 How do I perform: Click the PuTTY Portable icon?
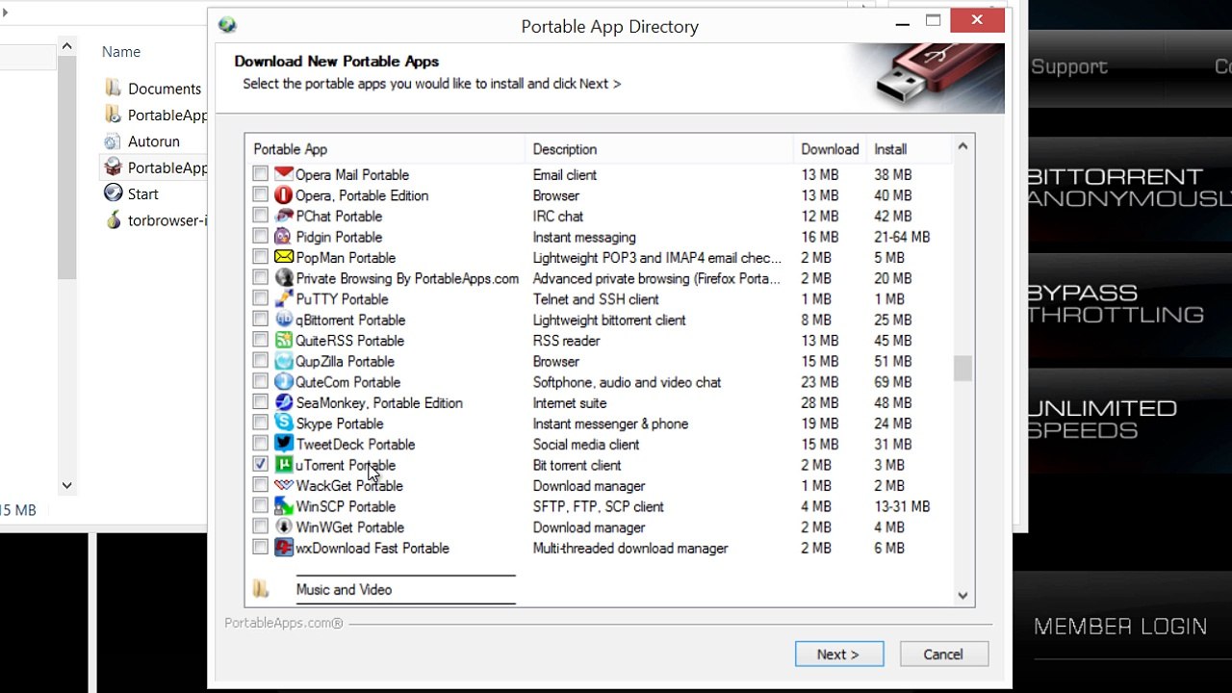pos(283,298)
